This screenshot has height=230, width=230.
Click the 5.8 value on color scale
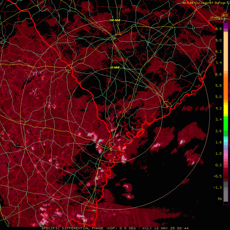[x=218, y=86]
